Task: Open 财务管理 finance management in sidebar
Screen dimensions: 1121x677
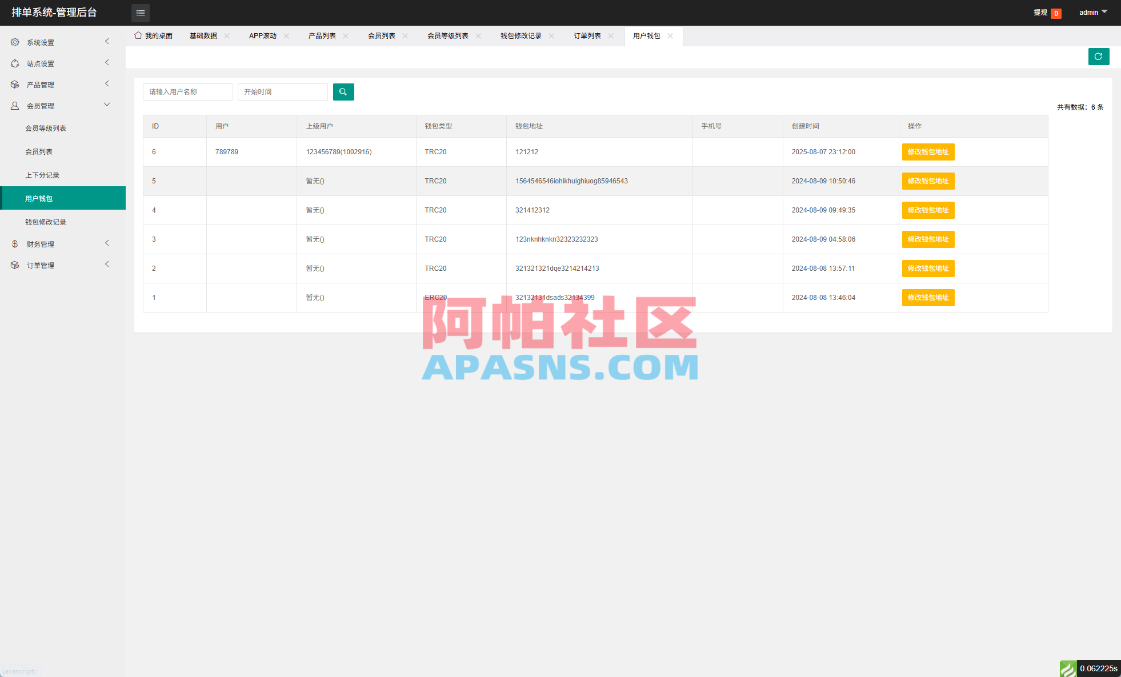Action: pyautogui.click(x=15, y=243)
